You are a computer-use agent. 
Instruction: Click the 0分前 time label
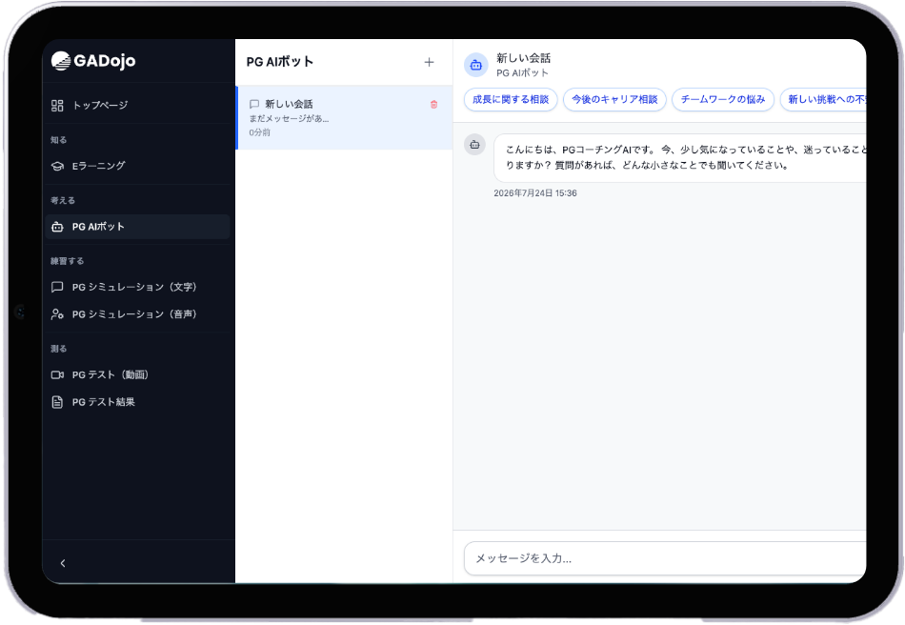coord(260,132)
